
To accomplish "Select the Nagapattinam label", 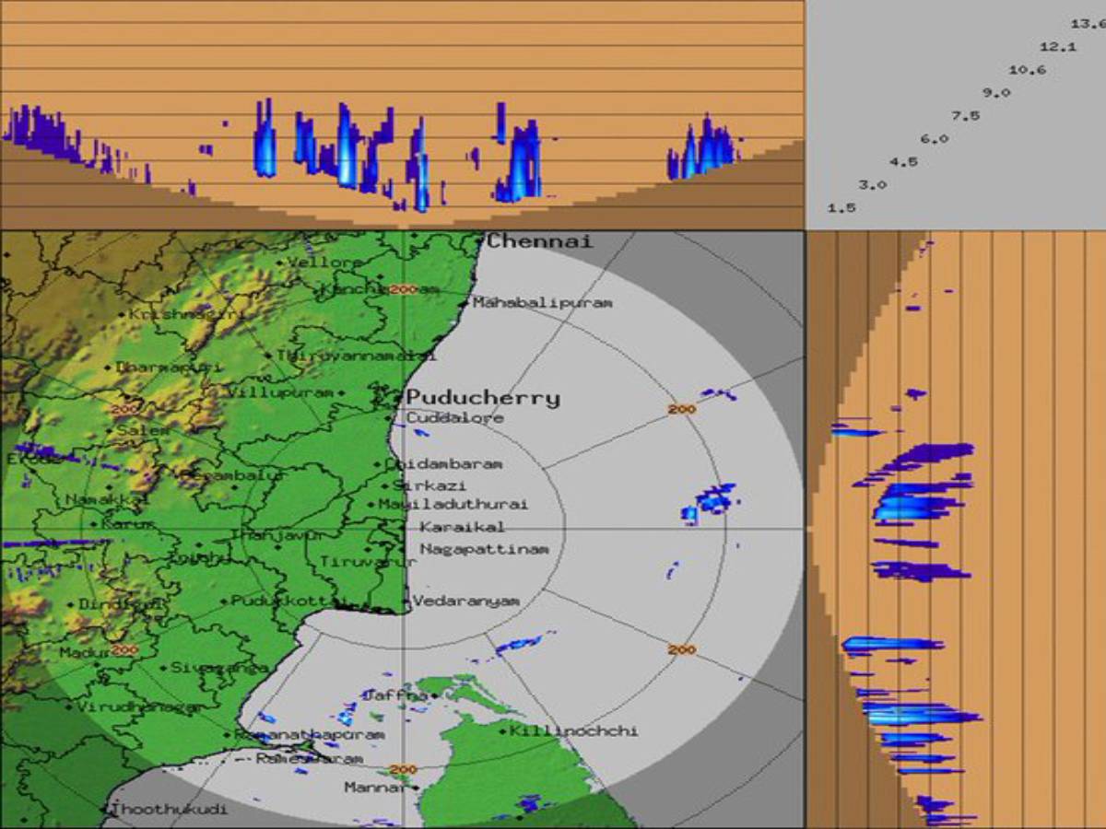I will 485,550.
